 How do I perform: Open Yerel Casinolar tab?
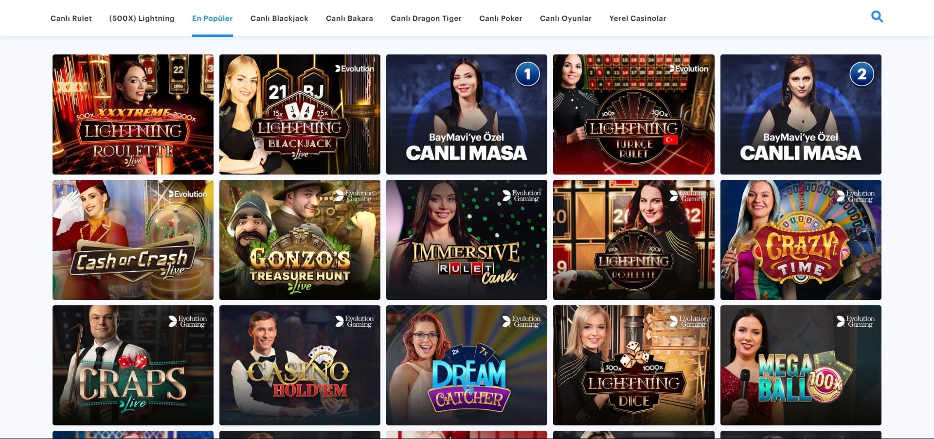coord(638,18)
